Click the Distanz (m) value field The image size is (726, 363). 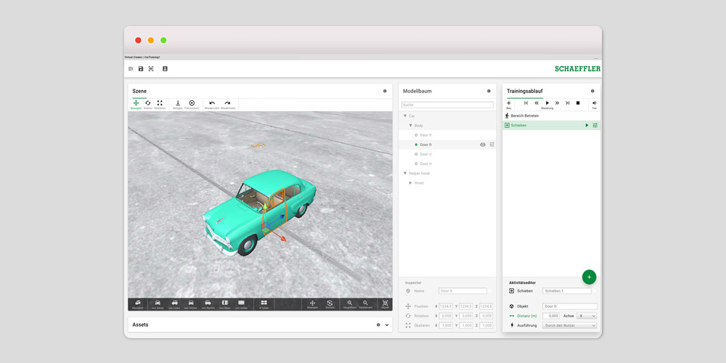[x=551, y=316]
